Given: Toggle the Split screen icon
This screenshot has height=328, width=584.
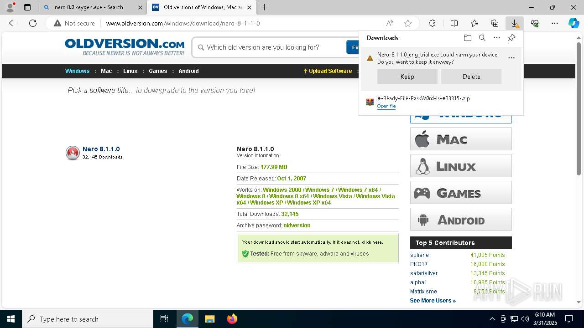Looking at the screenshot, I should coord(454,23).
